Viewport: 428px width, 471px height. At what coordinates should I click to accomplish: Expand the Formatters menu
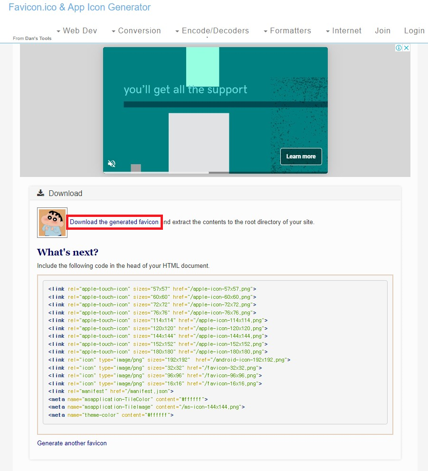(287, 30)
